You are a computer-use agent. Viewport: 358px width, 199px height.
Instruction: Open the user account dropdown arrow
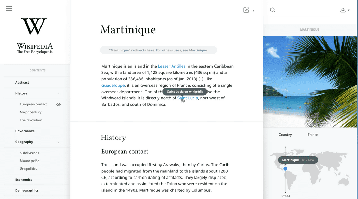[349, 10]
